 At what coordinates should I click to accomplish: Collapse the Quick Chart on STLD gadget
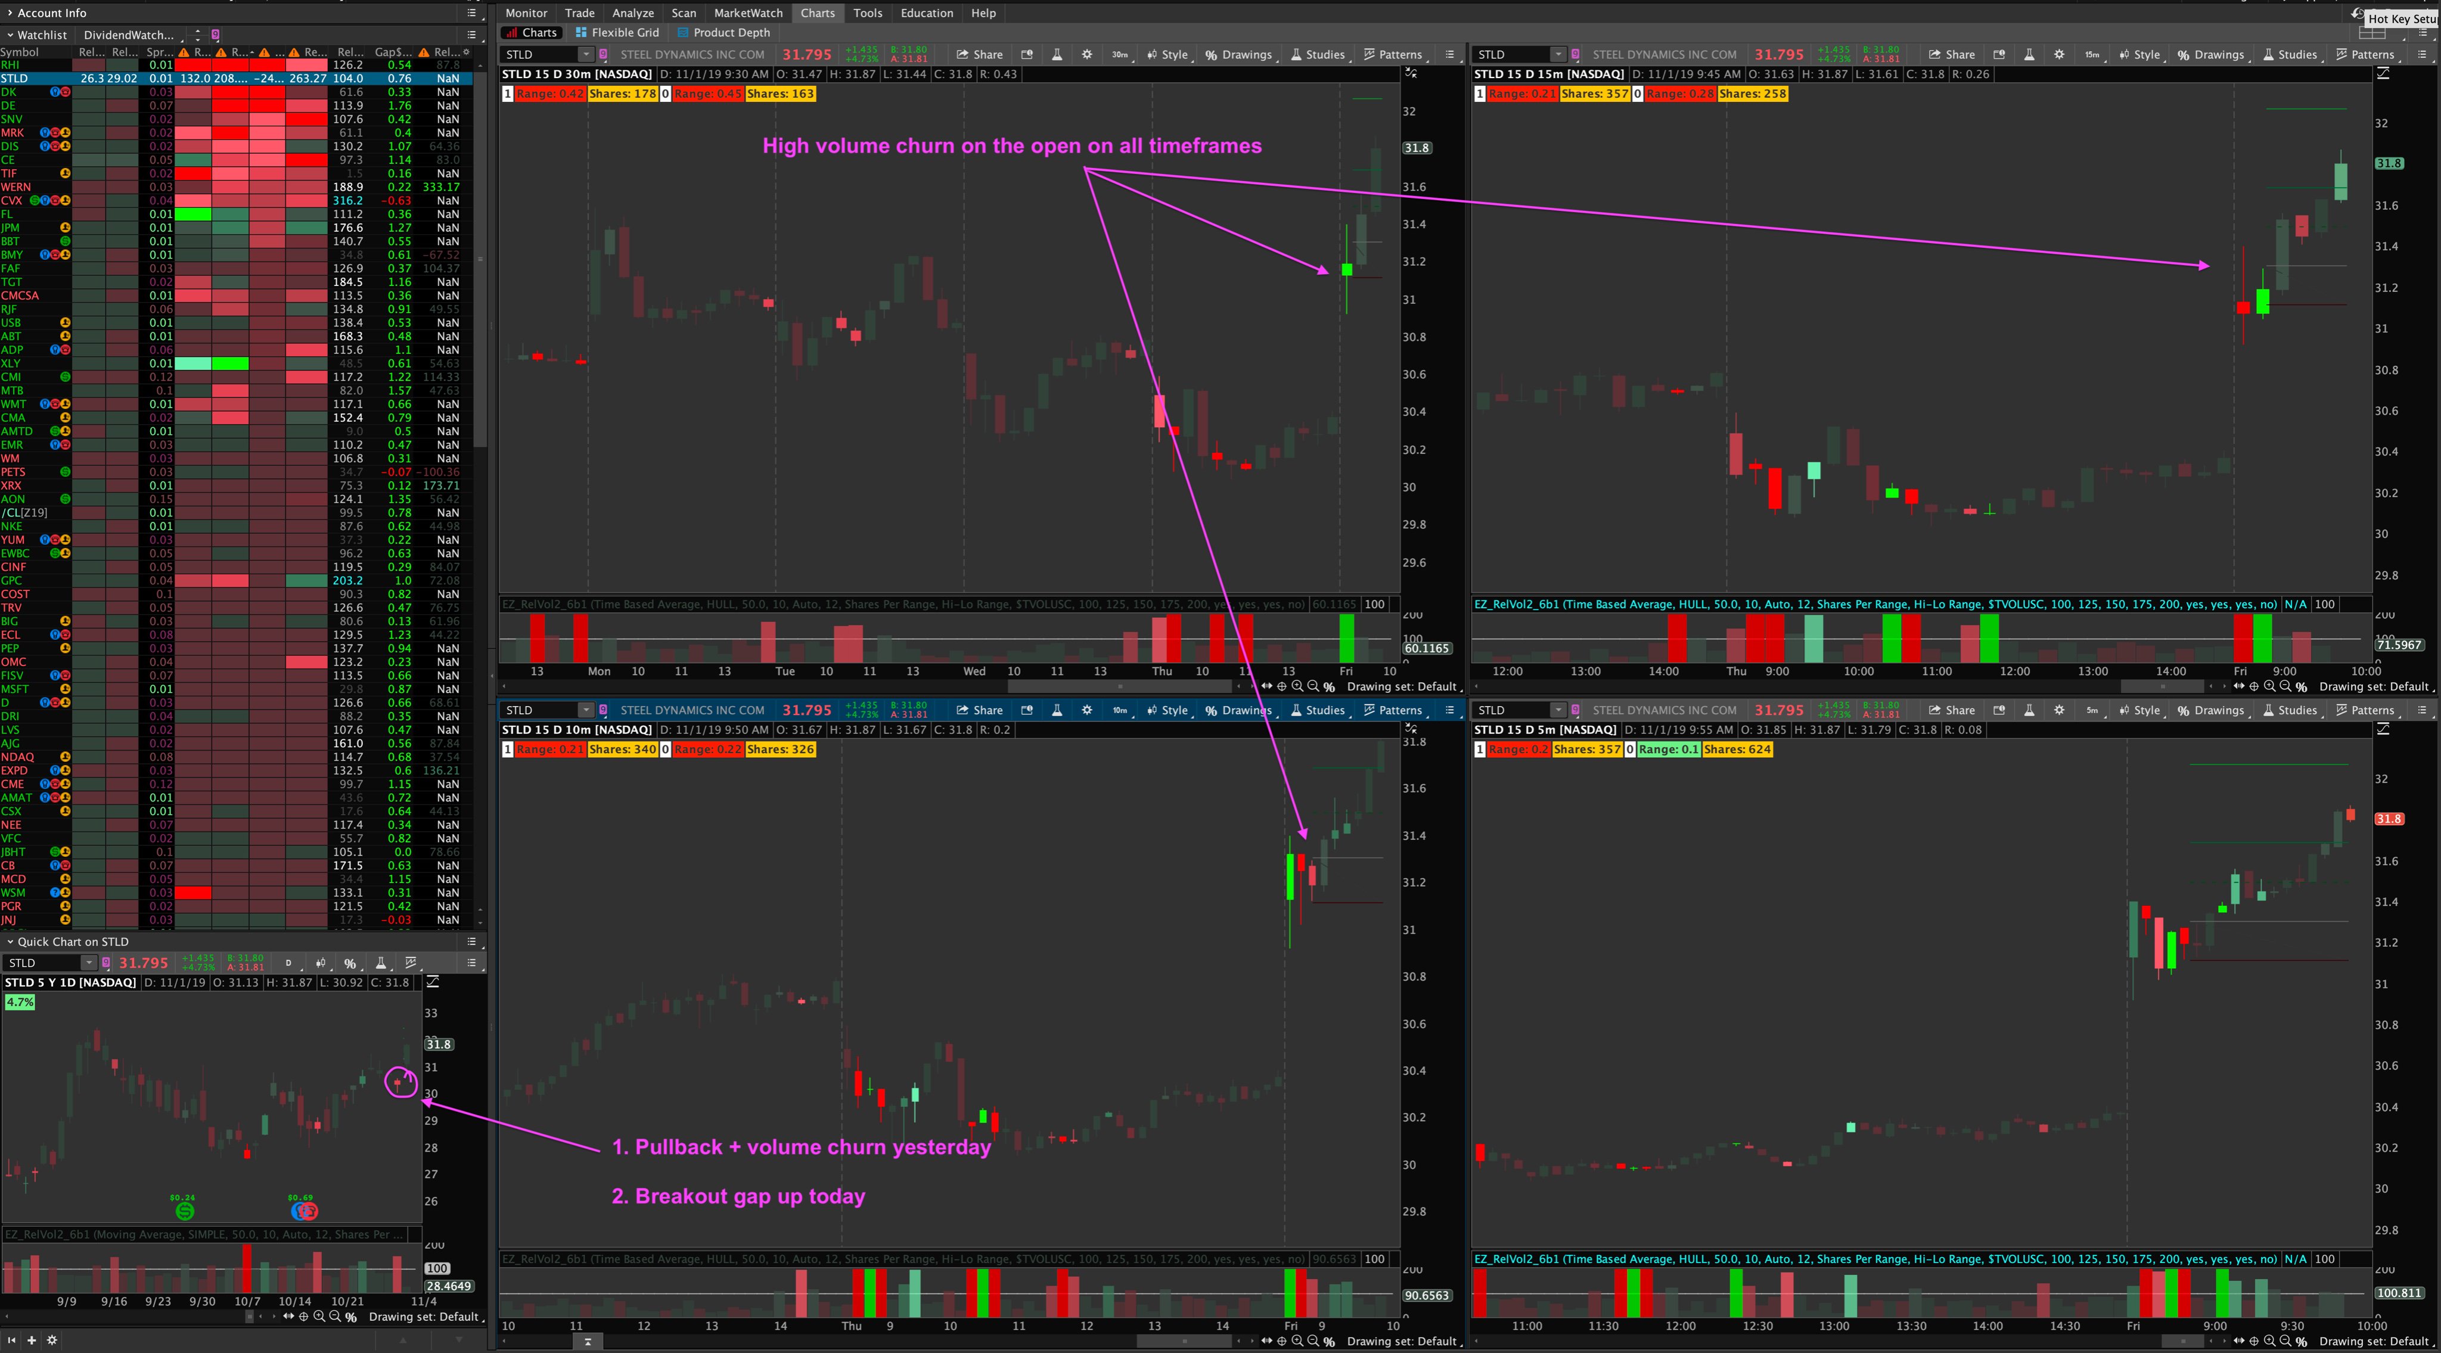point(10,942)
